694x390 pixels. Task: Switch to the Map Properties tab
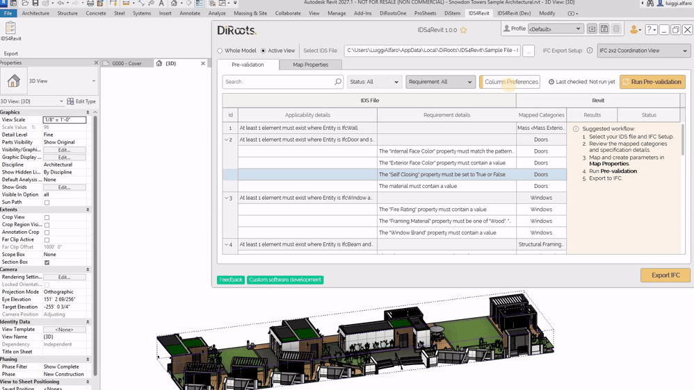click(310, 65)
